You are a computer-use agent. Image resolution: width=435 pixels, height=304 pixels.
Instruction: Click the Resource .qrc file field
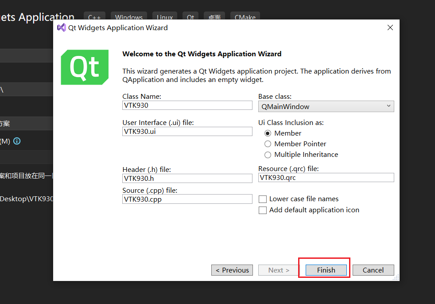click(x=326, y=177)
